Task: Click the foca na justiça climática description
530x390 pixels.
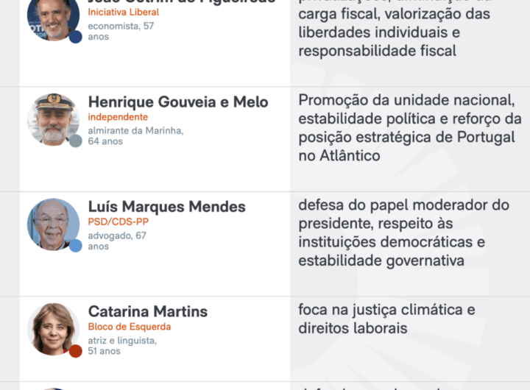Action: pos(386,319)
